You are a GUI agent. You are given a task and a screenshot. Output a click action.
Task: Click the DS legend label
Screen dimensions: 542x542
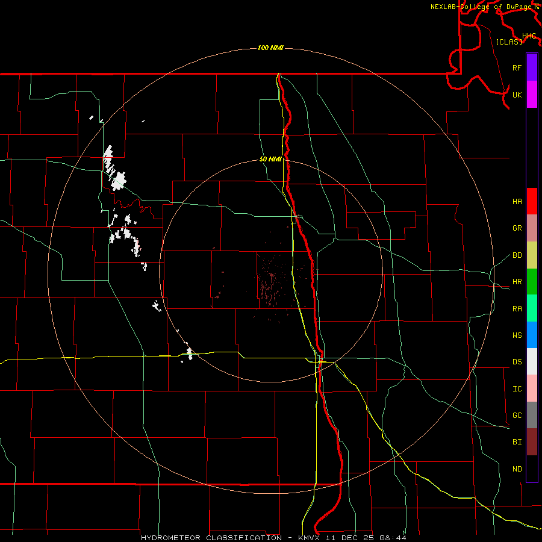(517, 362)
